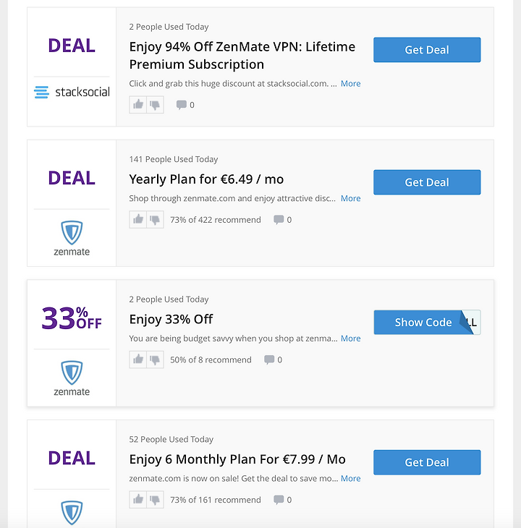Open the stacksocial logo

click(72, 92)
